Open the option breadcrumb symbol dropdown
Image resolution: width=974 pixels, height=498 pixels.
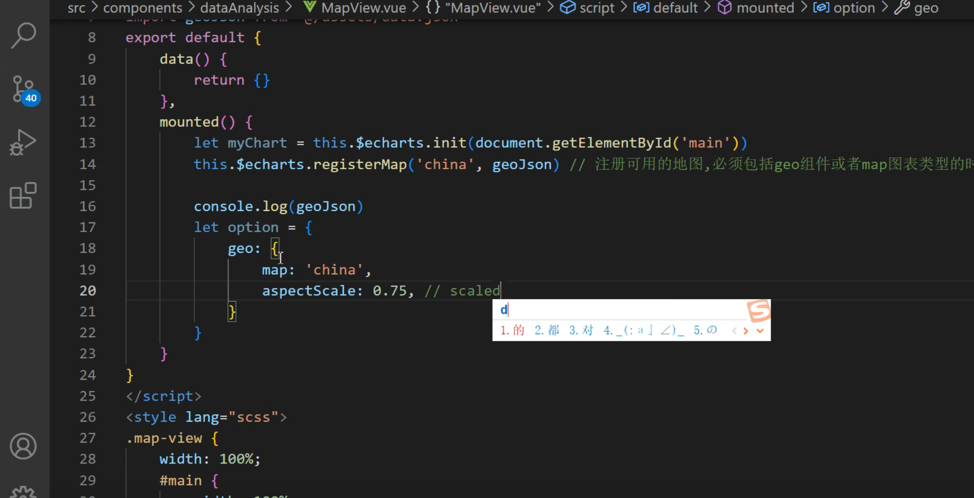point(854,7)
